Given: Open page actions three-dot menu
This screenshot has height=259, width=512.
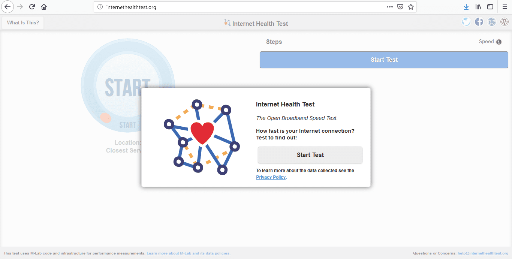Looking at the screenshot, I should click(x=390, y=7).
